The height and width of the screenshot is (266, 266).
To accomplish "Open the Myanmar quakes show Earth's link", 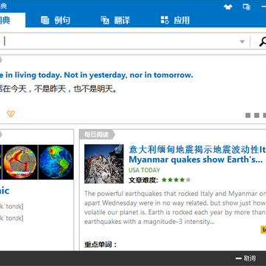I will click(196, 160).
